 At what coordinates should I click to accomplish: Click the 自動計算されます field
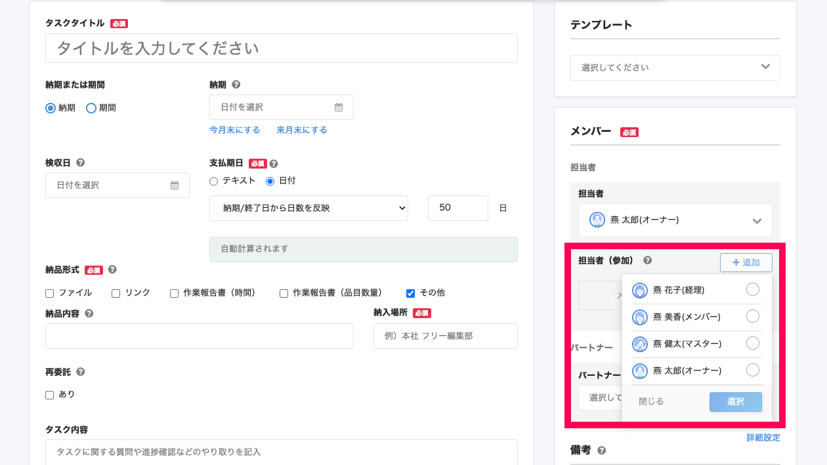point(364,249)
